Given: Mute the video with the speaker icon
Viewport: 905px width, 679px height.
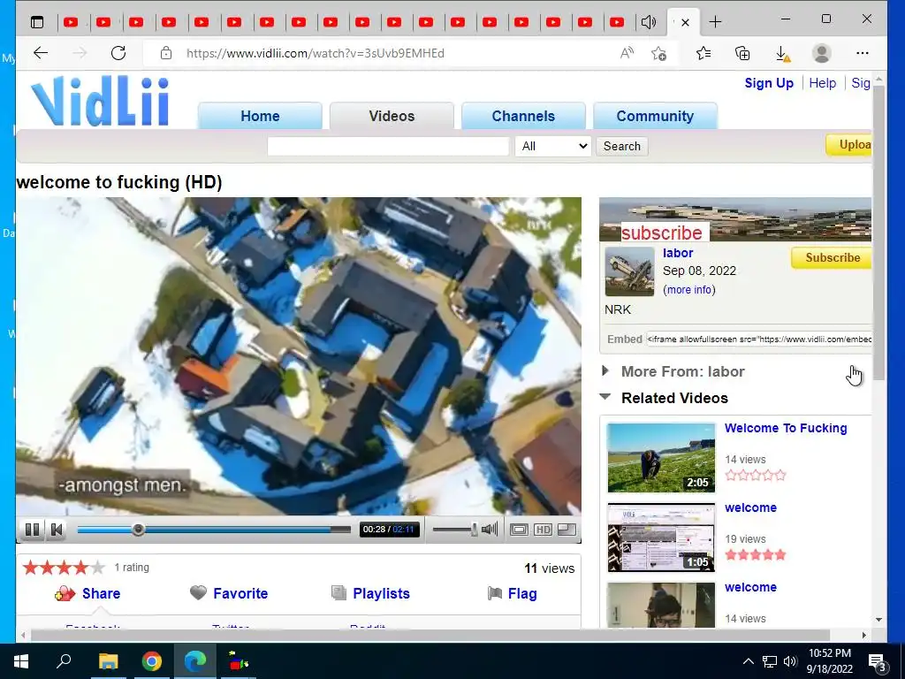Looking at the screenshot, I should tap(490, 530).
